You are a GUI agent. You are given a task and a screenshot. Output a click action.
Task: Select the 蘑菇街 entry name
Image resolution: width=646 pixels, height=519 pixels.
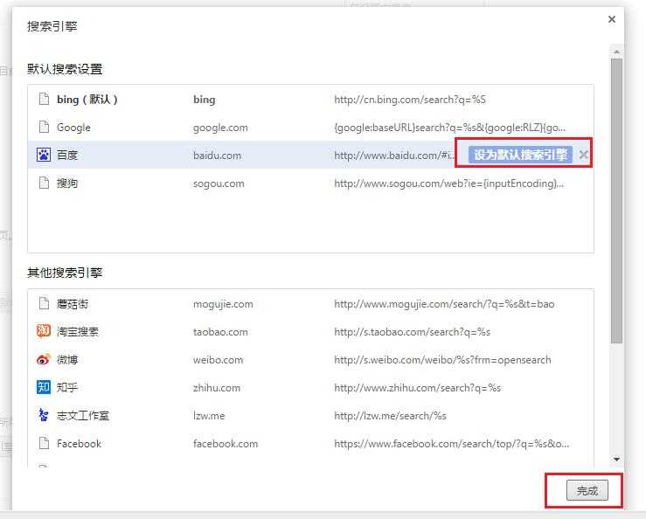click(x=73, y=304)
